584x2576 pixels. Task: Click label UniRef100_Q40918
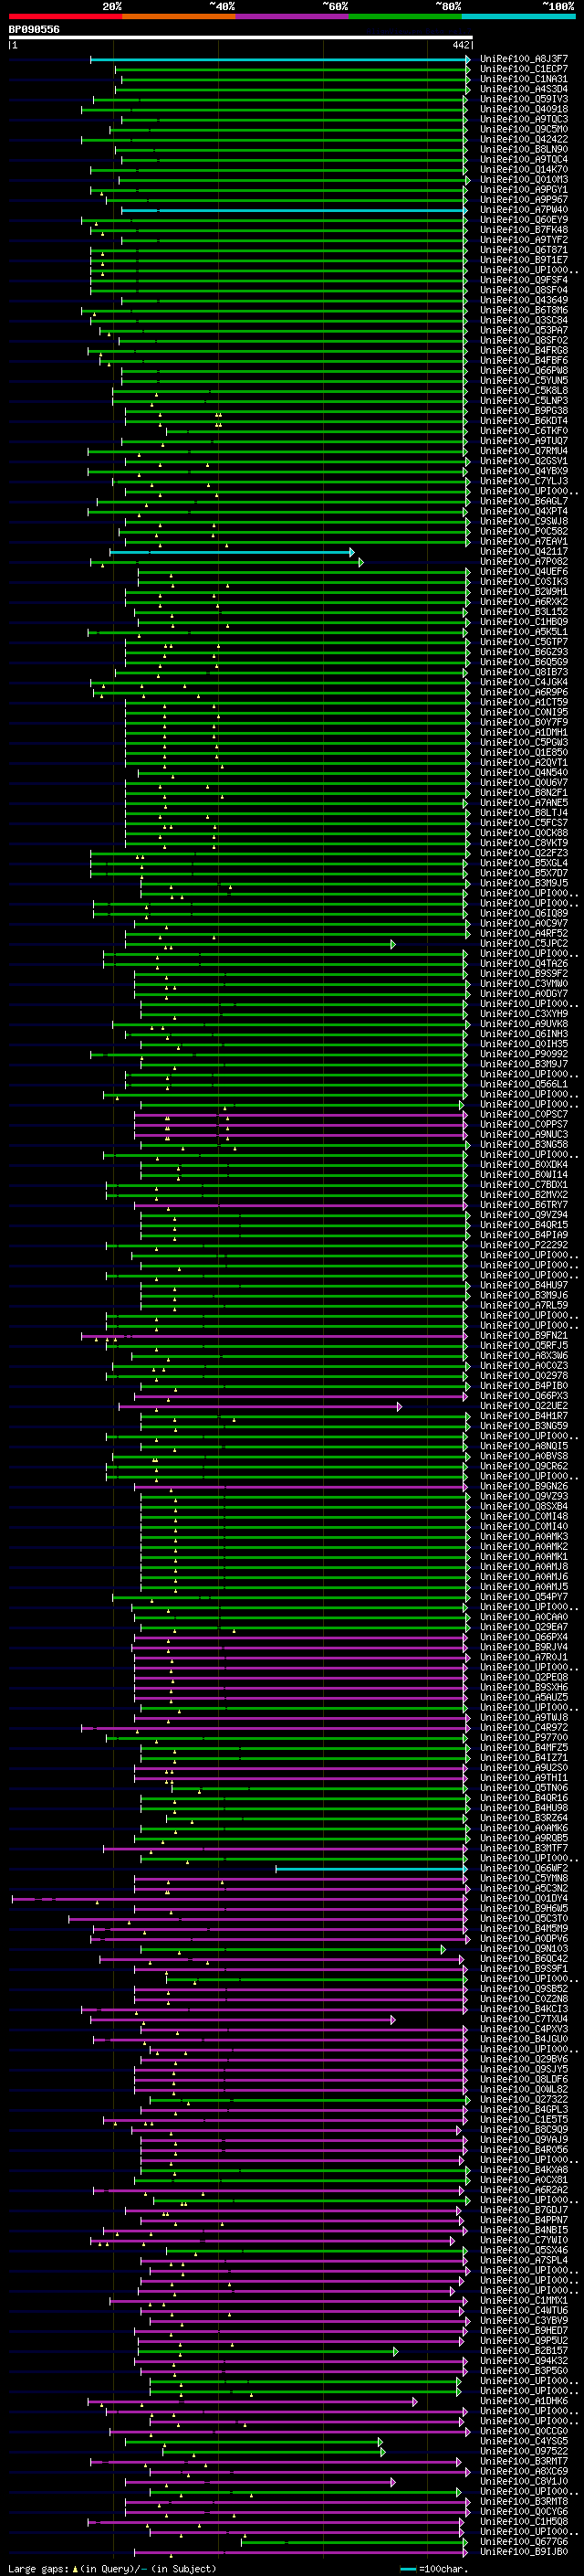[x=524, y=109]
